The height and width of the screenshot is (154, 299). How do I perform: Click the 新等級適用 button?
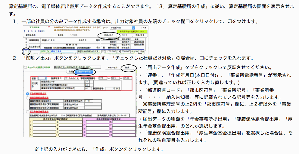click(30, 35)
